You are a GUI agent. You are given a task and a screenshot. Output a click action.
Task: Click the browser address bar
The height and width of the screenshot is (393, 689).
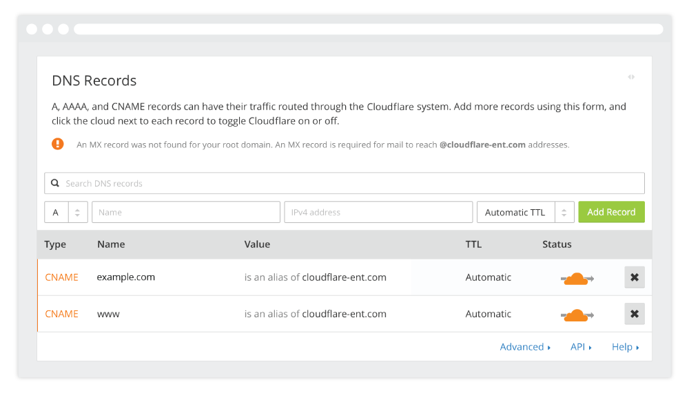point(368,29)
